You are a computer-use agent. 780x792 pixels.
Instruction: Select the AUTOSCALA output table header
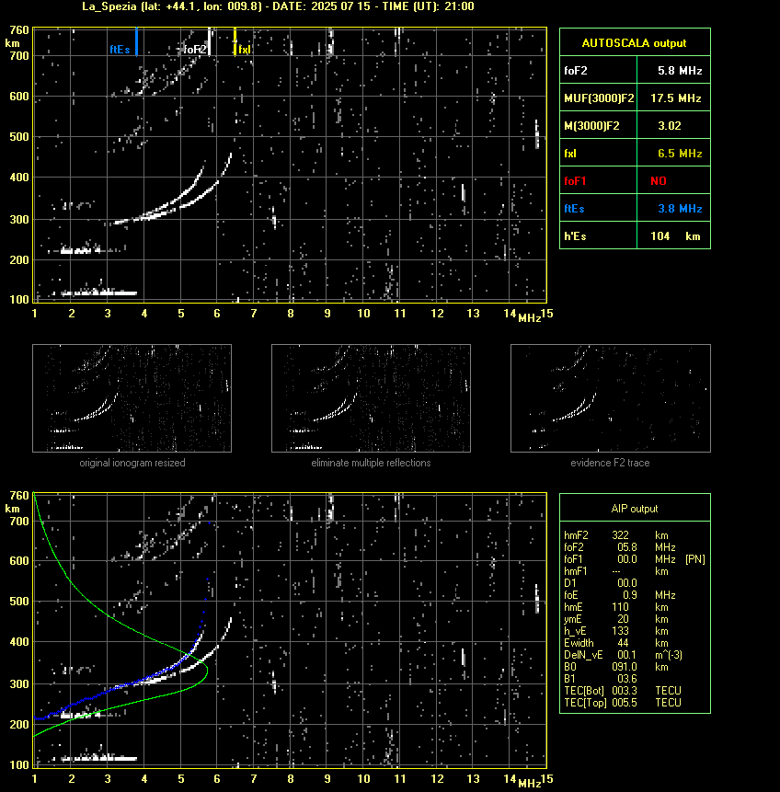[x=634, y=43]
